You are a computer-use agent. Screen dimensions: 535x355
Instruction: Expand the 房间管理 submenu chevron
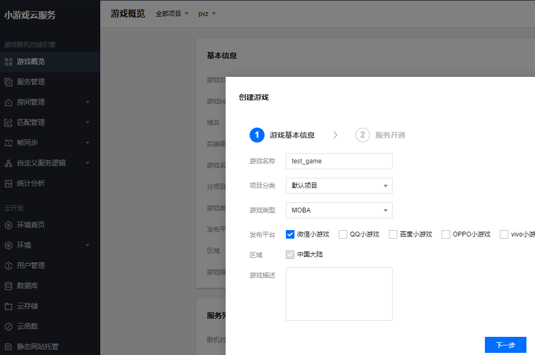tap(87, 102)
